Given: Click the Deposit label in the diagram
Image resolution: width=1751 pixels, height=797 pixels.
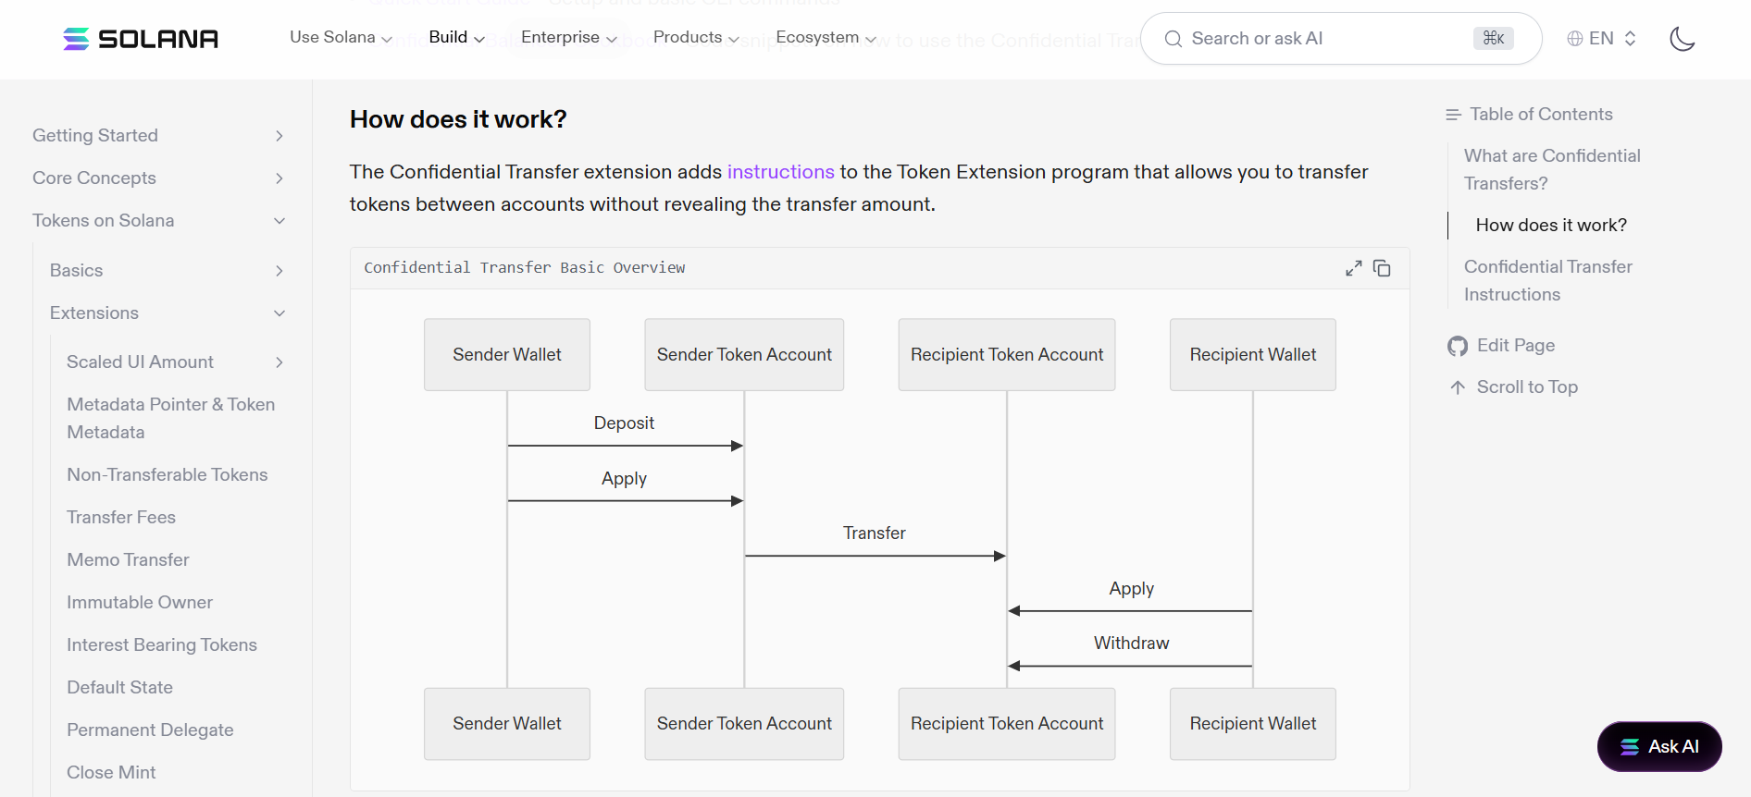Looking at the screenshot, I should tap(624, 423).
